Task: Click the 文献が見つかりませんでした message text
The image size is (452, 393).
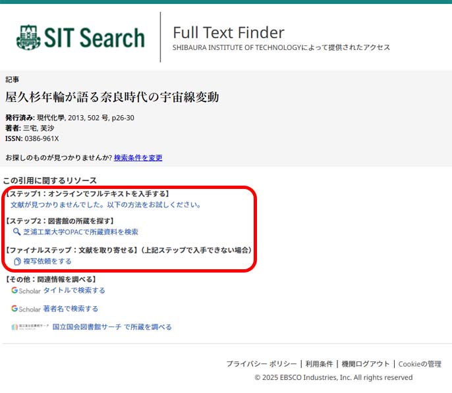Action: click(x=105, y=205)
